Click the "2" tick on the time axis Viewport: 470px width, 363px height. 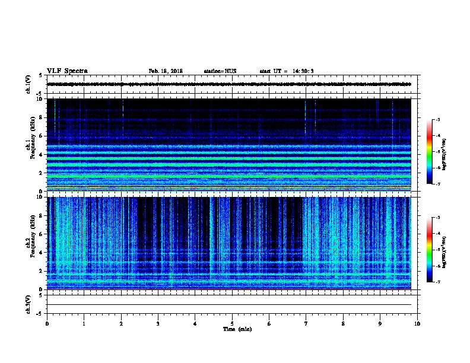coord(121,324)
